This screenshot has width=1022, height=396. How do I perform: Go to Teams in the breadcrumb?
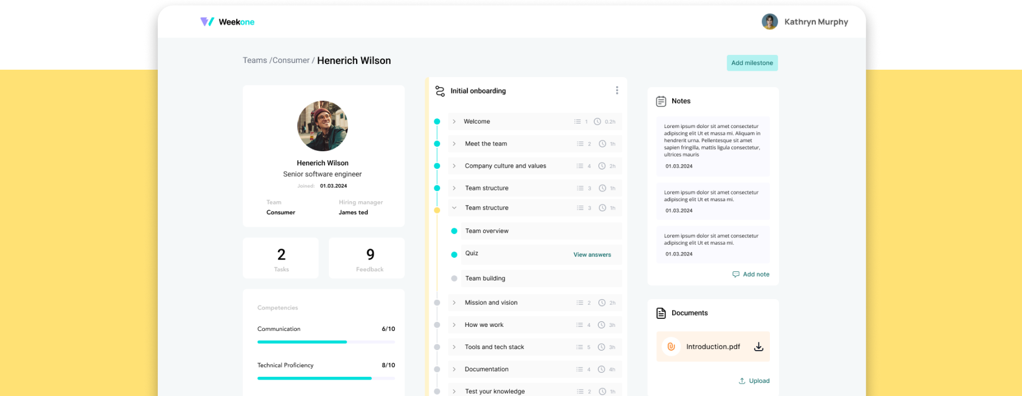point(254,61)
